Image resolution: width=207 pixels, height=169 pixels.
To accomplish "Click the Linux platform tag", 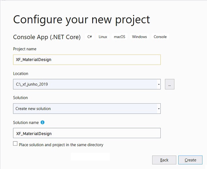I will coord(103,37).
